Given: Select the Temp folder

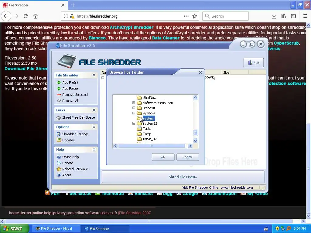Looking at the screenshot, I should [x=147, y=134].
